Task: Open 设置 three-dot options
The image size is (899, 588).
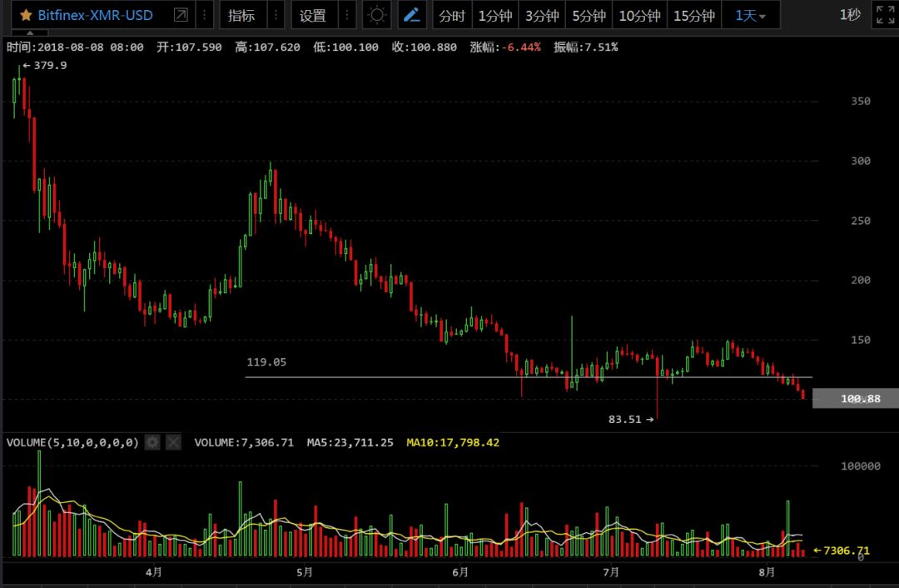Action: coord(347,15)
